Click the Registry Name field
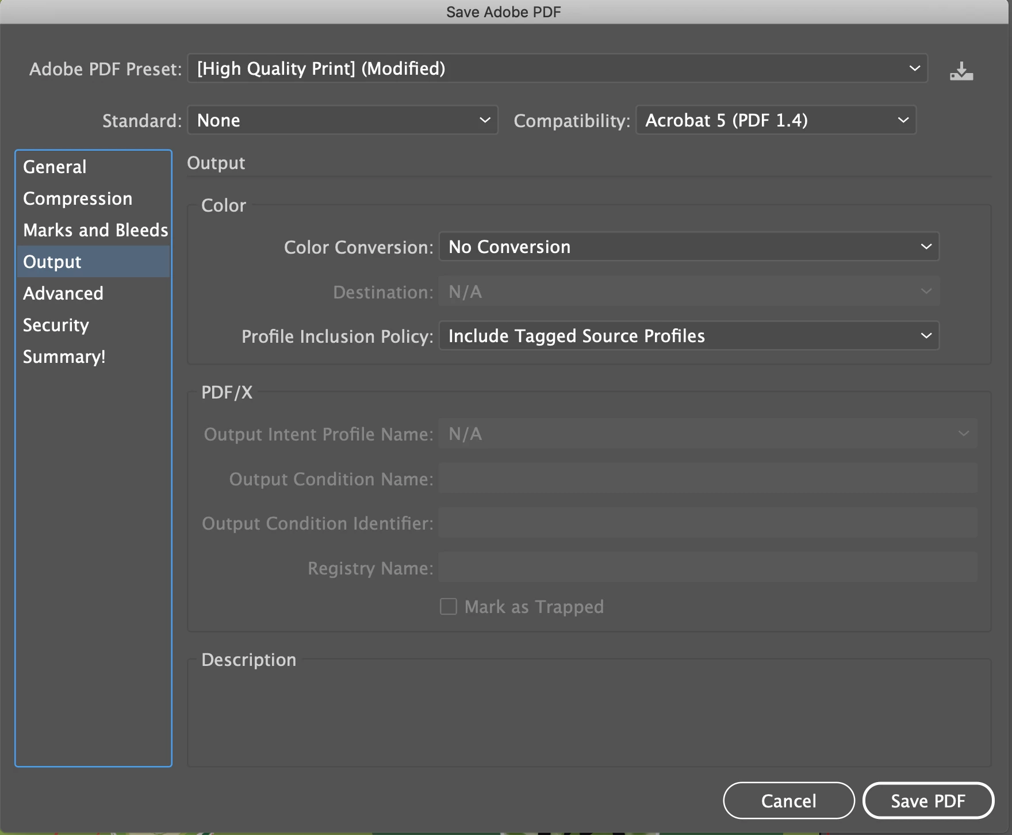The height and width of the screenshot is (835, 1012). click(x=708, y=568)
